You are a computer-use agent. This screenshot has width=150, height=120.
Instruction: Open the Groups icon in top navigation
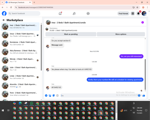coord(88,13)
